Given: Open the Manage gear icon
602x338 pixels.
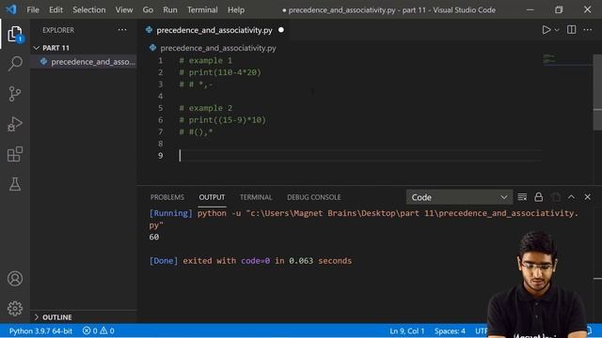Looking at the screenshot, I should (x=15, y=309).
